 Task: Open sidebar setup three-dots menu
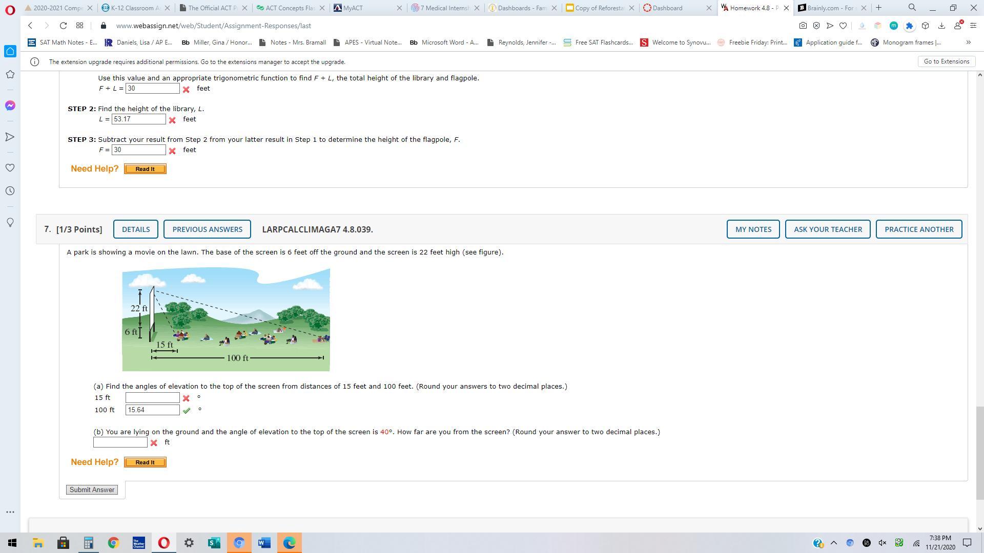coord(10,512)
